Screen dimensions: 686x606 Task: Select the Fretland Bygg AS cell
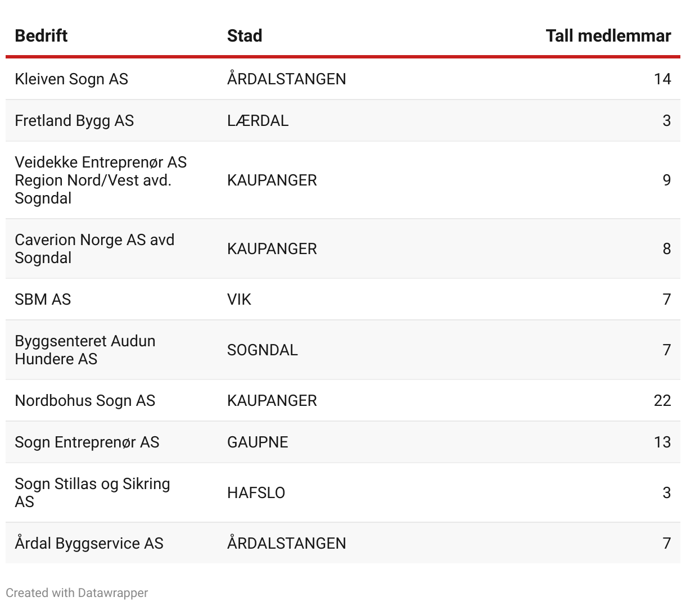(x=74, y=120)
